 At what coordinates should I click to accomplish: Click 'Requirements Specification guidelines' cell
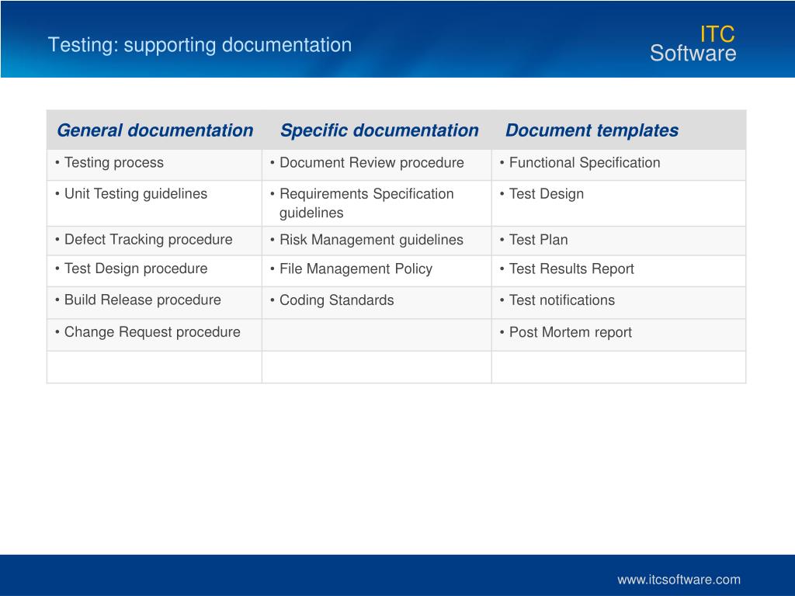coord(377,203)
